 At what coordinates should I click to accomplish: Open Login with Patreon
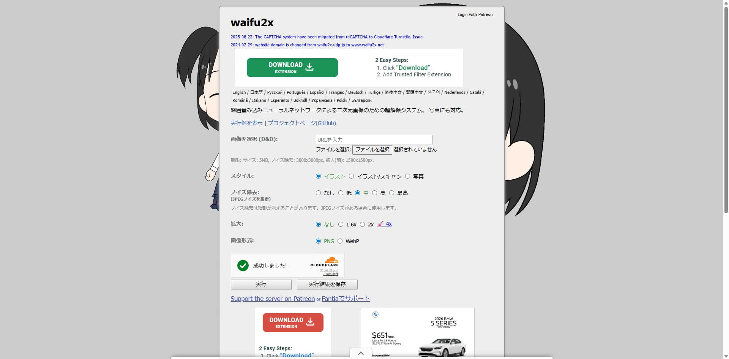[475, 14]
